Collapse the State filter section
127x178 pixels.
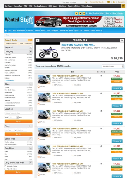(x=31, y=84)
